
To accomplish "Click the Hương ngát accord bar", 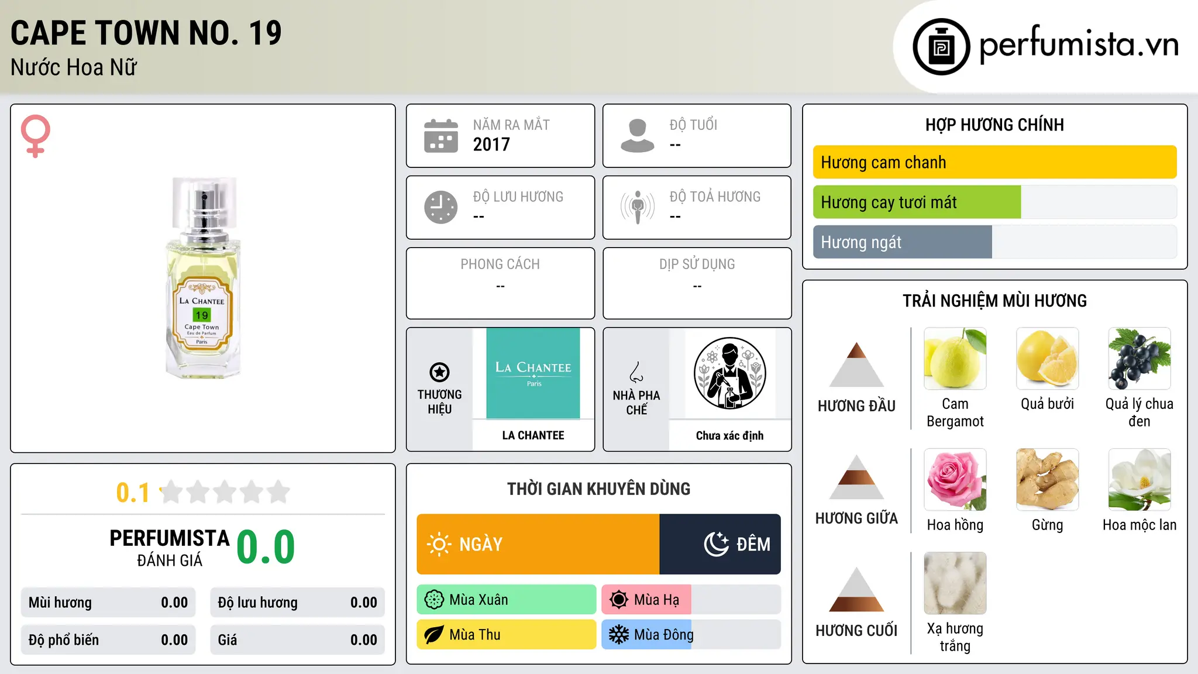I will tap(995, 242).
